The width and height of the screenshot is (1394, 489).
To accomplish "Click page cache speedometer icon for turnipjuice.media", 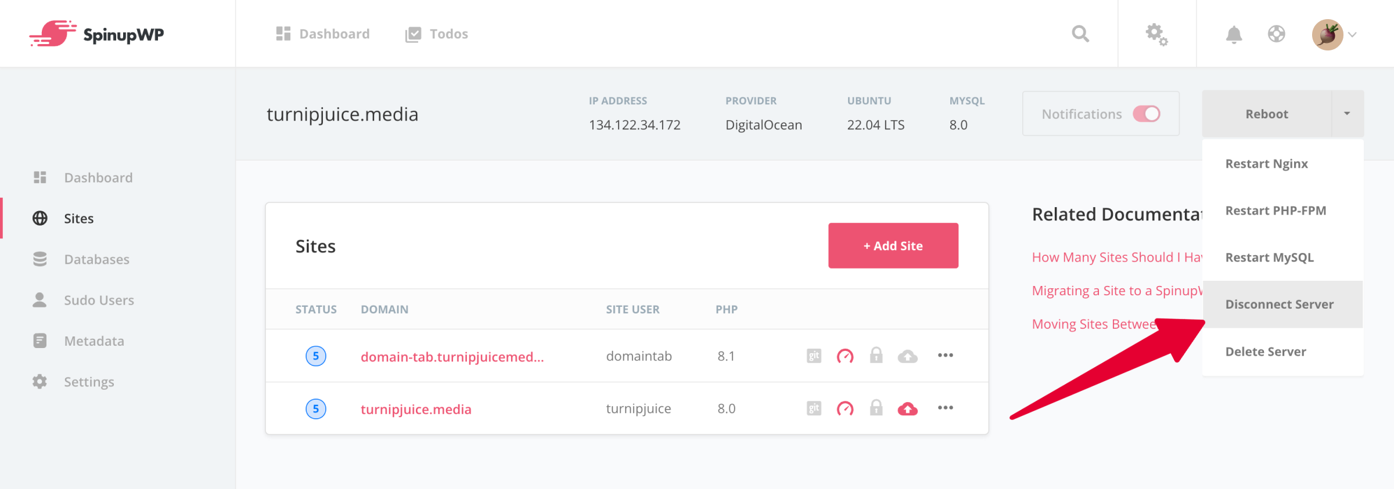I will [x=845, y=408].
